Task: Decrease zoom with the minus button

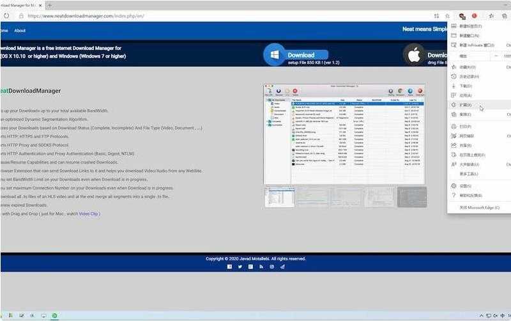Action: pyautogui.click(x=496, y=56)
